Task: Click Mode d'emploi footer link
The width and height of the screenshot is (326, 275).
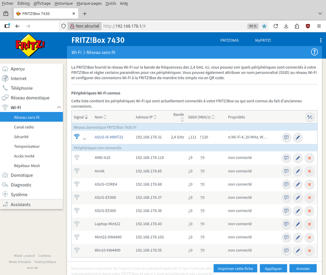Action: (x=20, y=262)
